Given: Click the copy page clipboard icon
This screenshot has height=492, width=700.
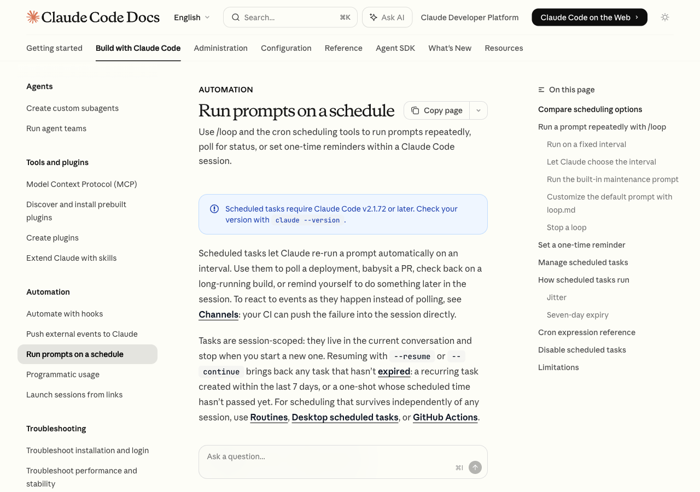Looking at the screenshot, I should [415, 110].
